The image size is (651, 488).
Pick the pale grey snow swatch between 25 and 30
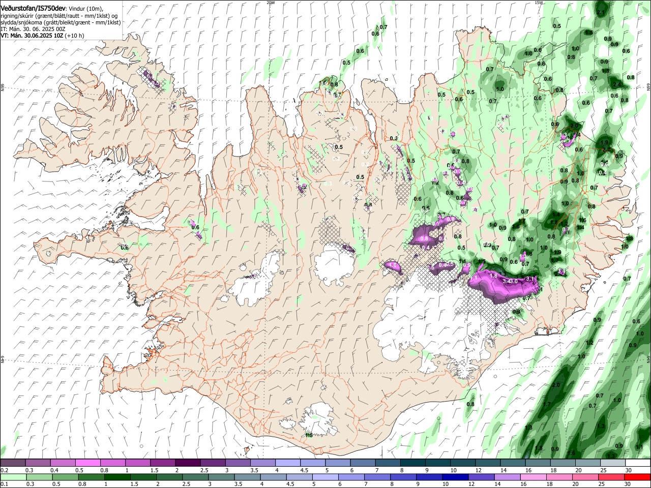pos(612,463)
